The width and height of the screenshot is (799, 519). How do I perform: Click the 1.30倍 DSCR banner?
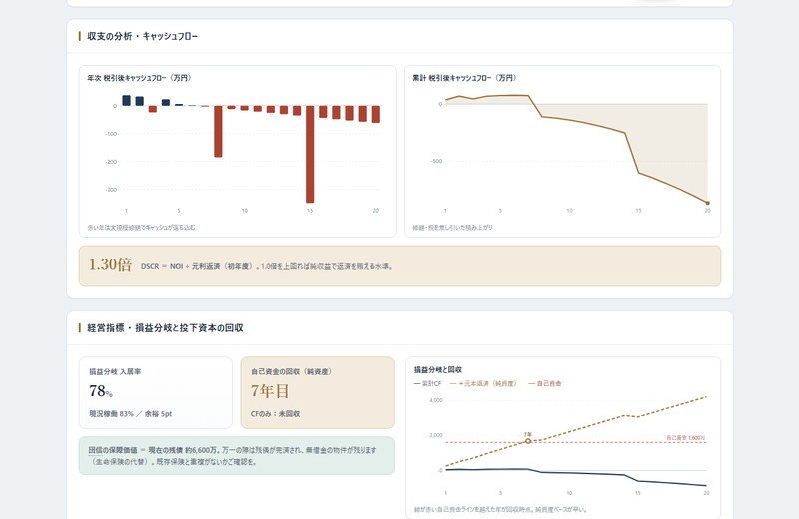[x=399, y=265]
